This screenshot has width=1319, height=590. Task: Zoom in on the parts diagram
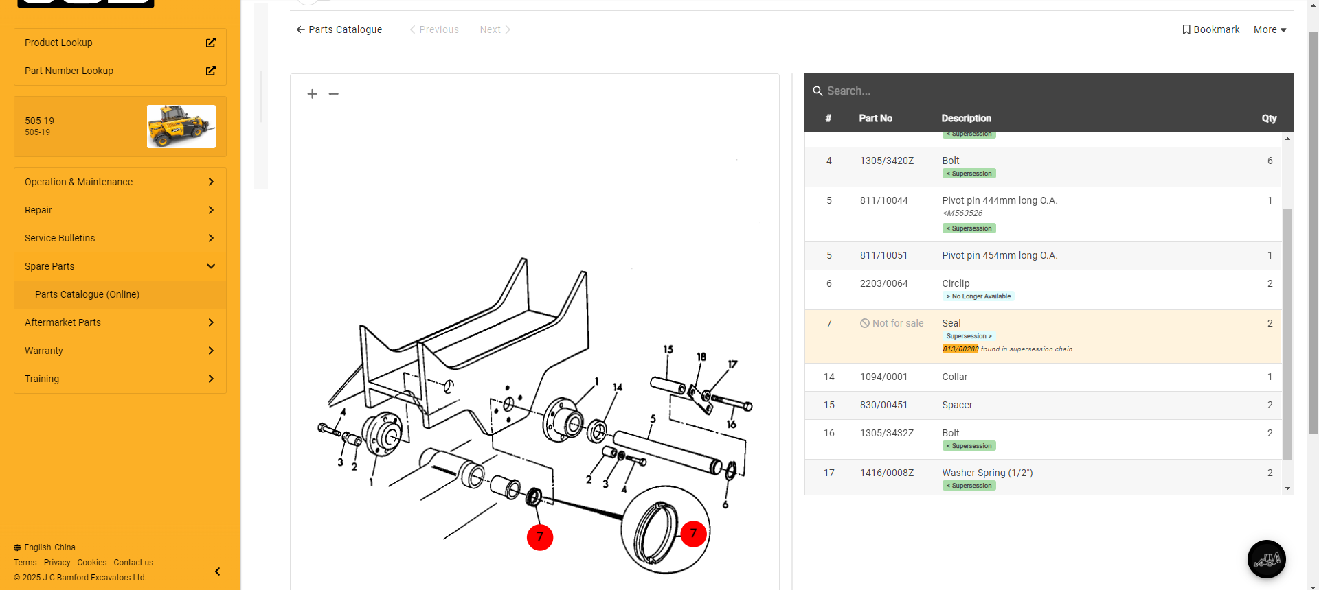tap(312, 94)
